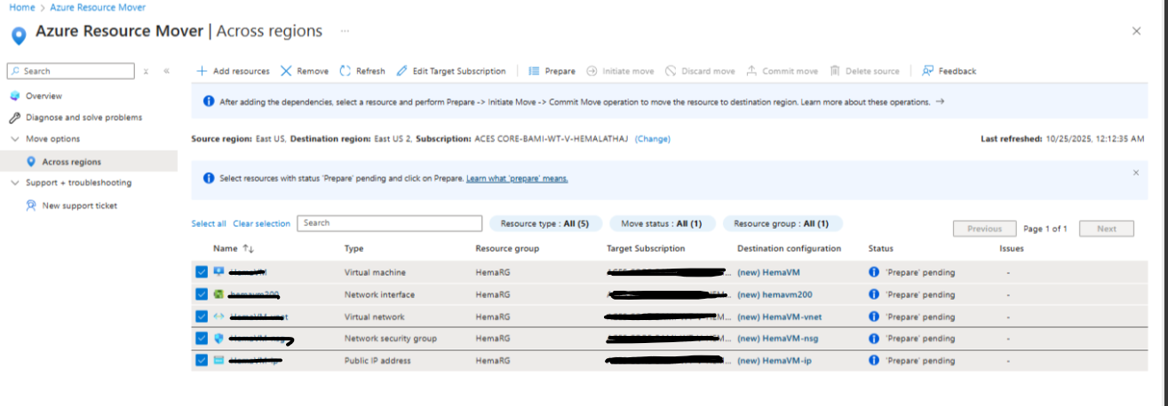Click the info status icon in the Public IP address row
The width and height of the screenshot is (1168, 406).
point(874,361)
